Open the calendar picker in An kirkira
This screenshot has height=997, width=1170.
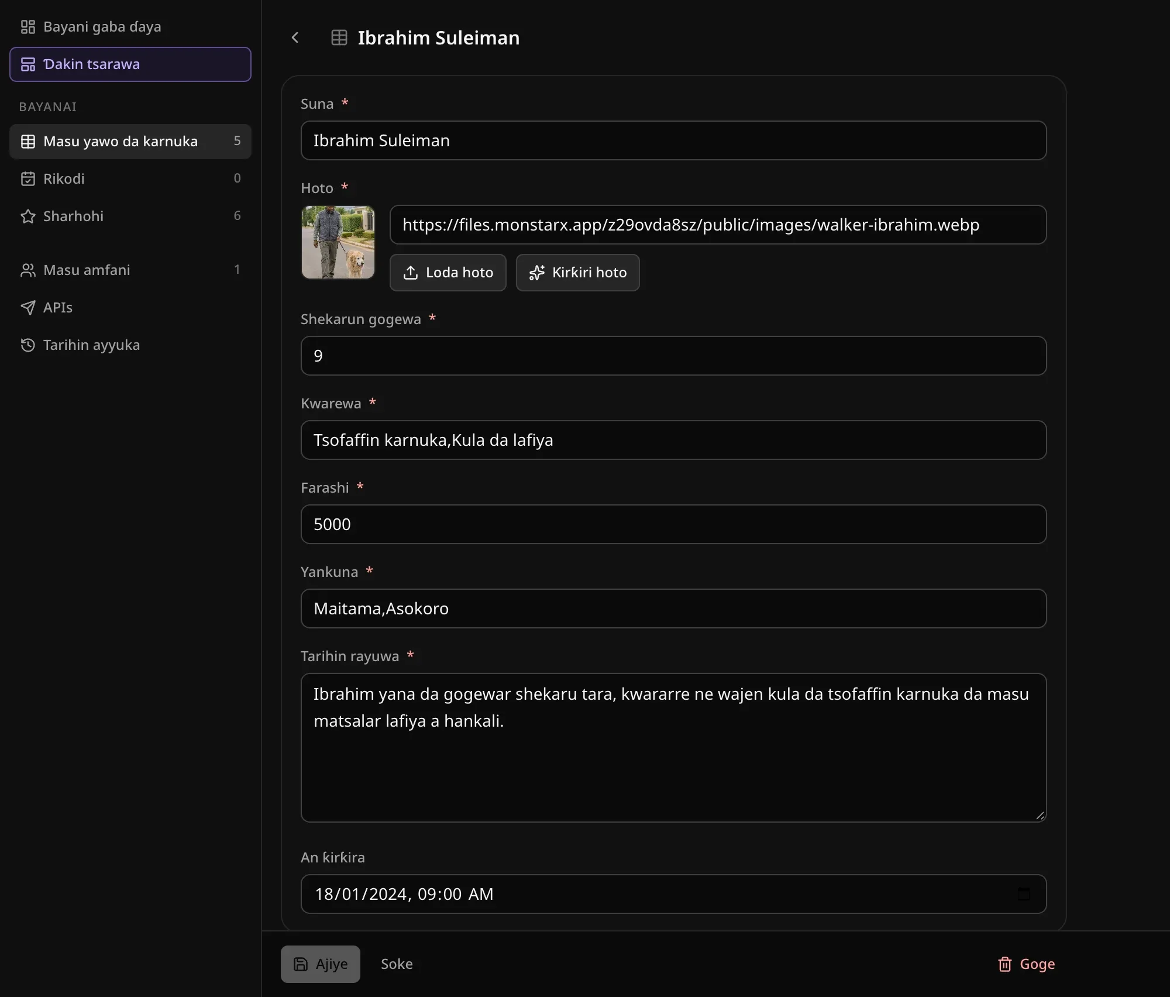[1024, 894]
